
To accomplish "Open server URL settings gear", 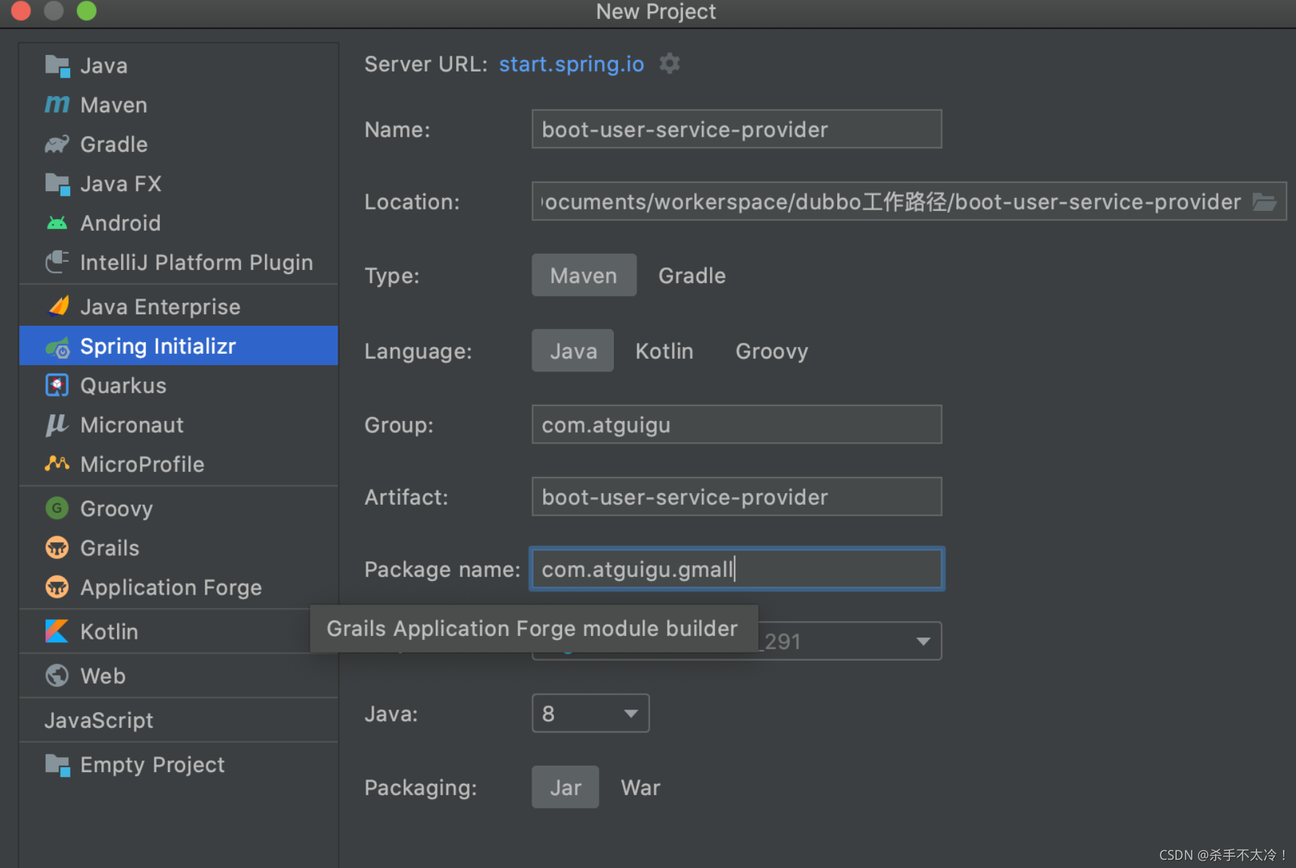I will (x=670, y=63).
